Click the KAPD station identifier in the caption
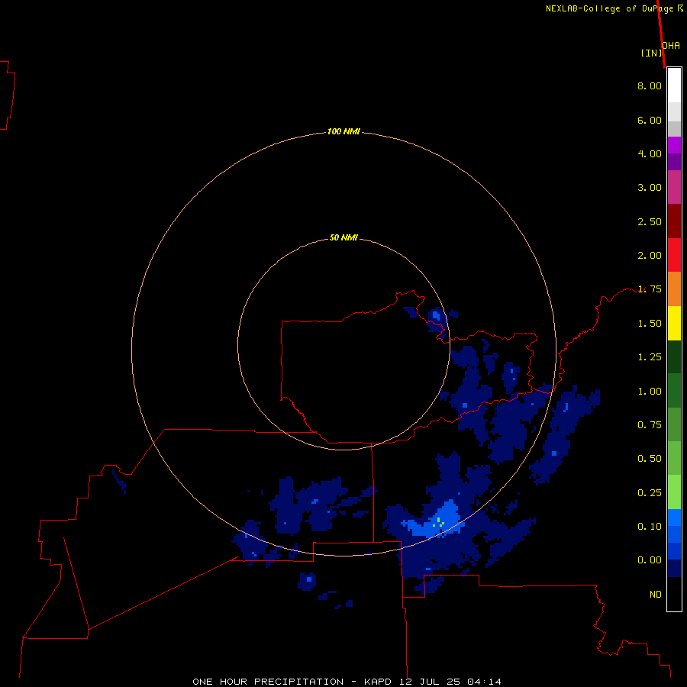687x687 pixels. [x=378, y=682]
